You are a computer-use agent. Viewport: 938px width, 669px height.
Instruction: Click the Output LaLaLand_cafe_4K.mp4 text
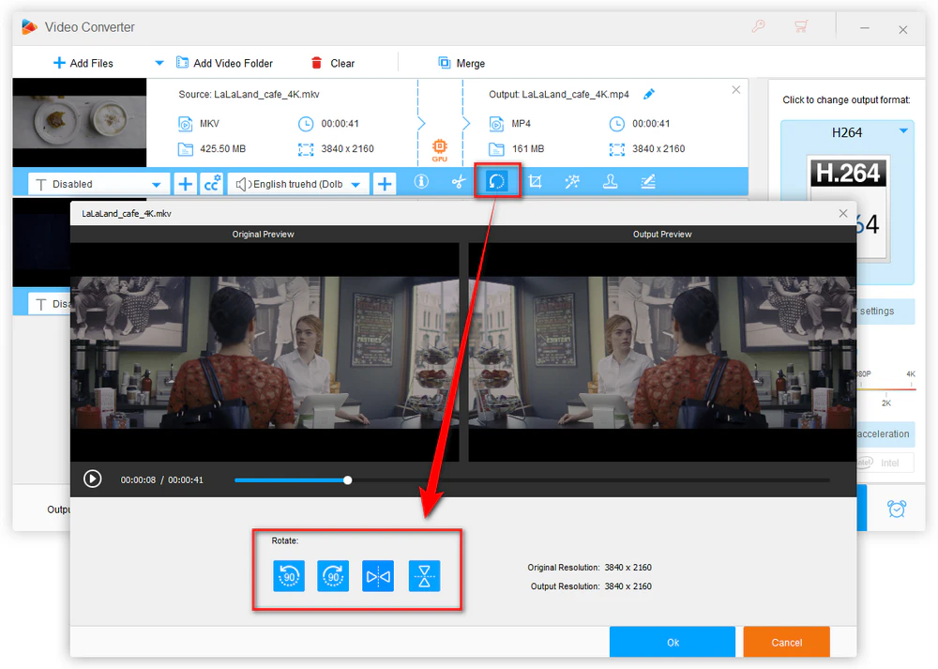point(559,94)
